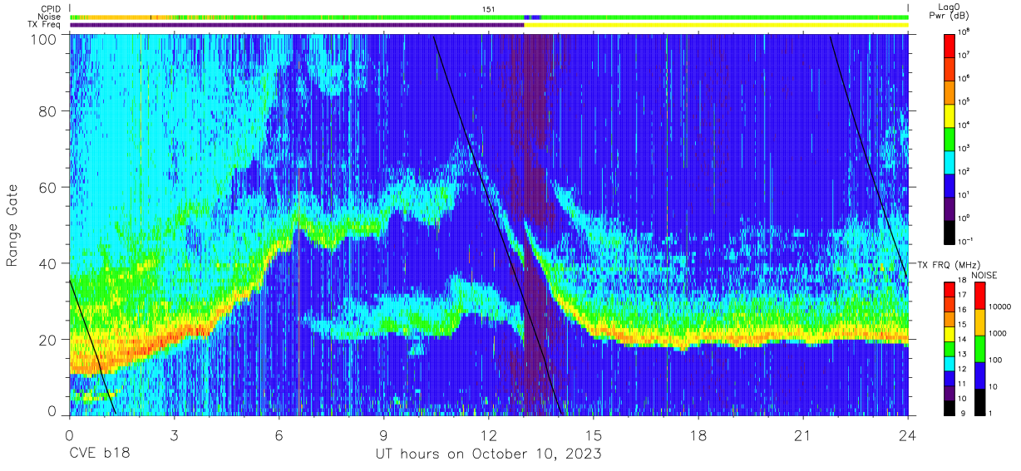Click the '15' UT hours axis label
The height and width of the screenshot is (471, 1021).
pos(594,436)
